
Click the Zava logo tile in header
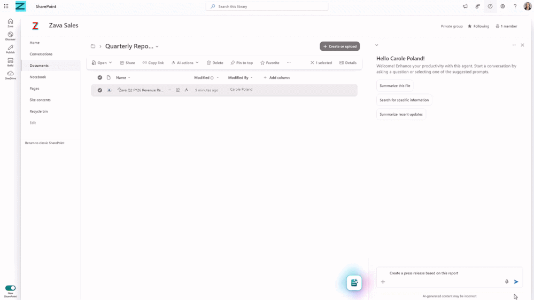tap(20, 6)
